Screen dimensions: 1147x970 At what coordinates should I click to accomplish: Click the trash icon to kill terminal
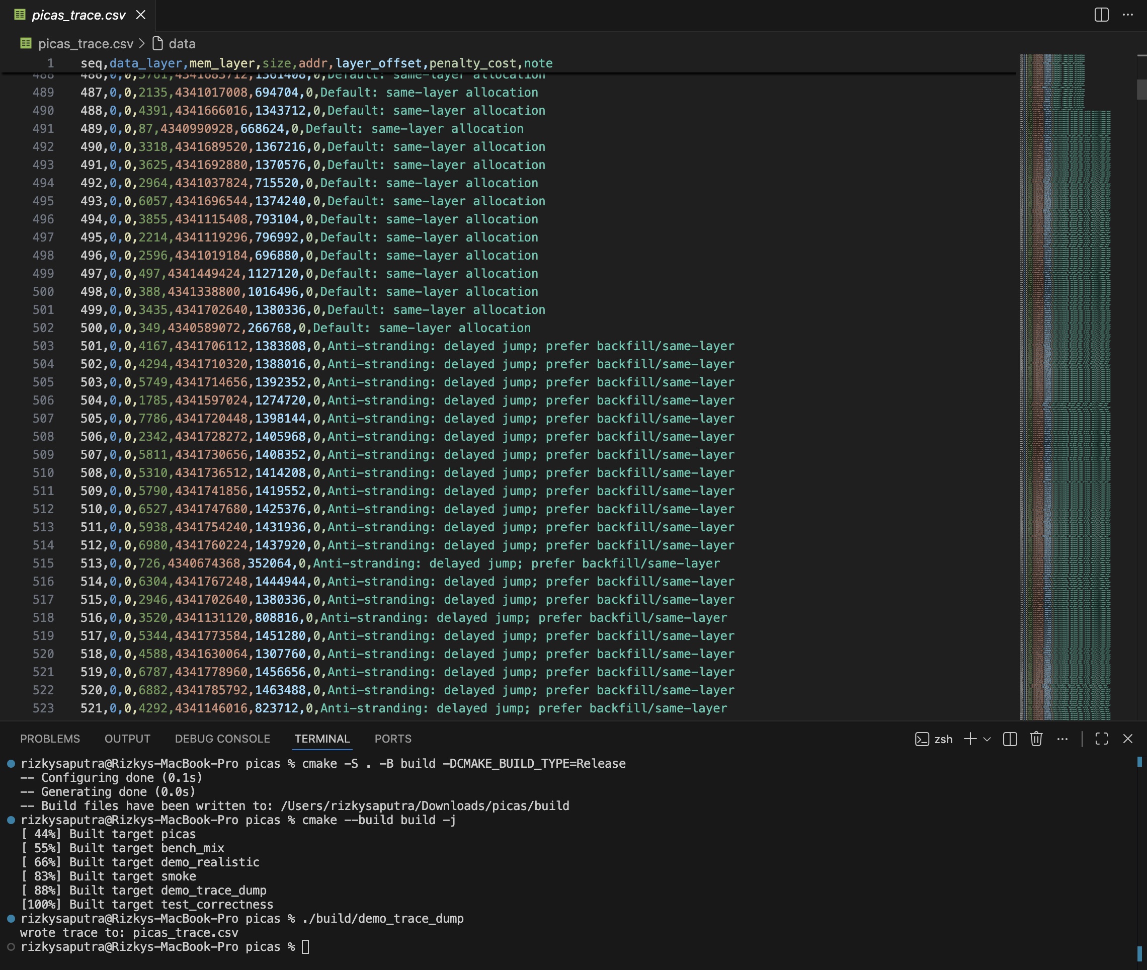(x=1036, y=739)
